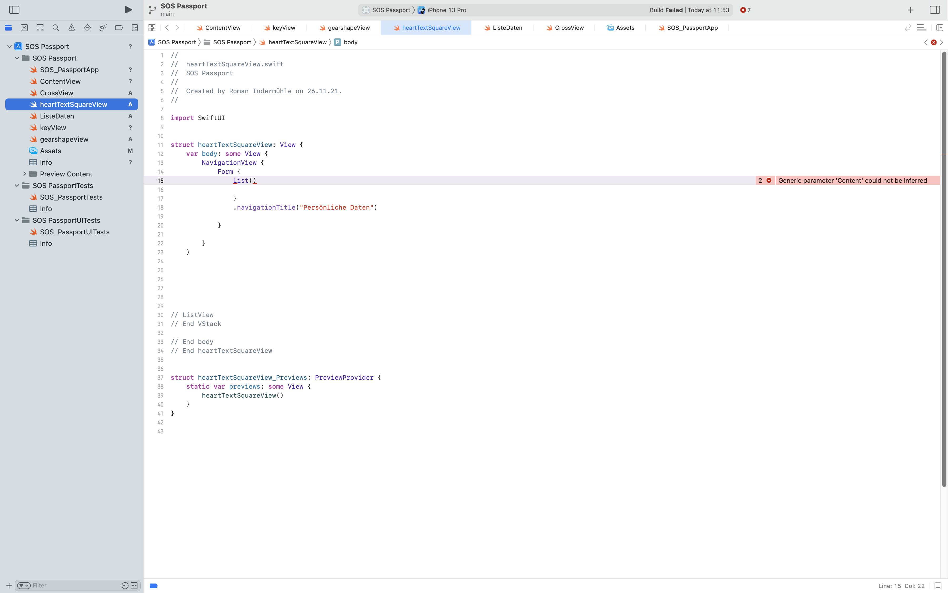Click the Library plus button
This screenshot has width=948, height=593.
pos(910,10)
